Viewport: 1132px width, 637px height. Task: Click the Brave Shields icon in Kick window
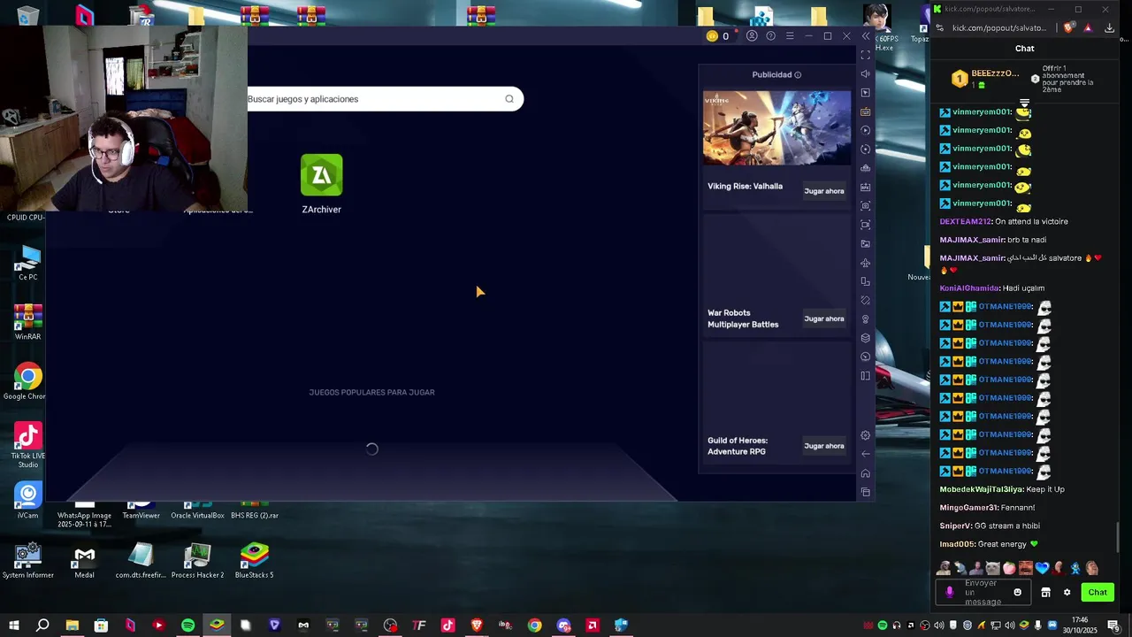[x=1069, y=28]
